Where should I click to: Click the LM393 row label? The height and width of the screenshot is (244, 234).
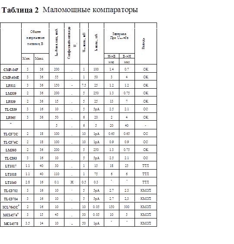pos(11,150)
